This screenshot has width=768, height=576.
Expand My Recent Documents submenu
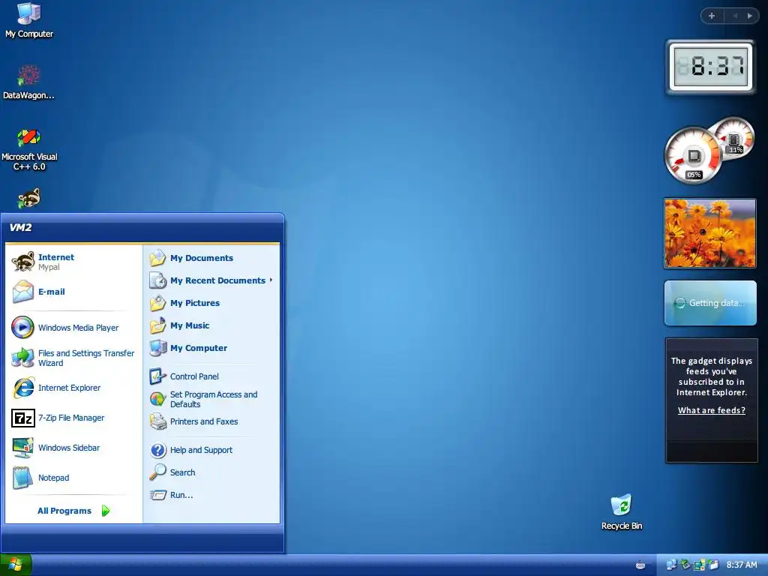click(x=211, y=280)
